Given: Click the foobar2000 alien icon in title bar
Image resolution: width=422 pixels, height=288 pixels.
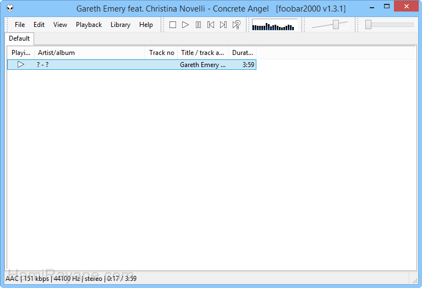Looking at the screenshot, I should tap(10, 8).
